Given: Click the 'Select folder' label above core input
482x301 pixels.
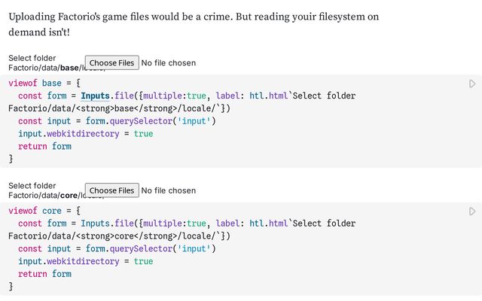Looking at the screenshot, I should 32,186.
